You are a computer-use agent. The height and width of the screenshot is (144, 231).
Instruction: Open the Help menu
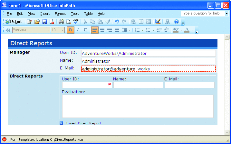[101, 14]
